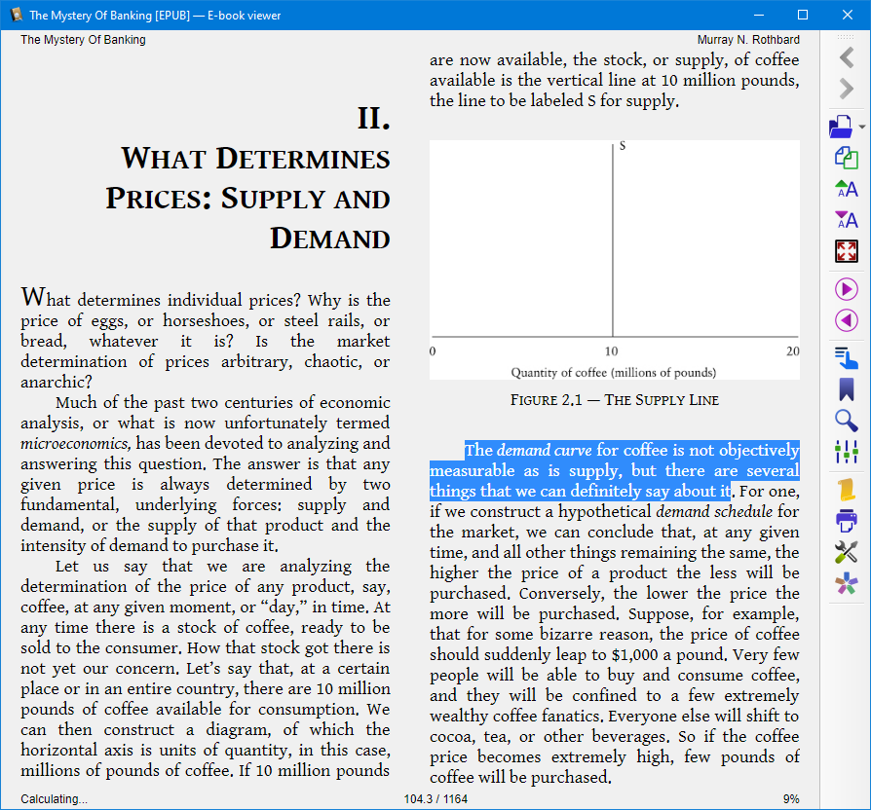Click the italic phrase demand schedule

pyautogui.click(x=714, y=511)
